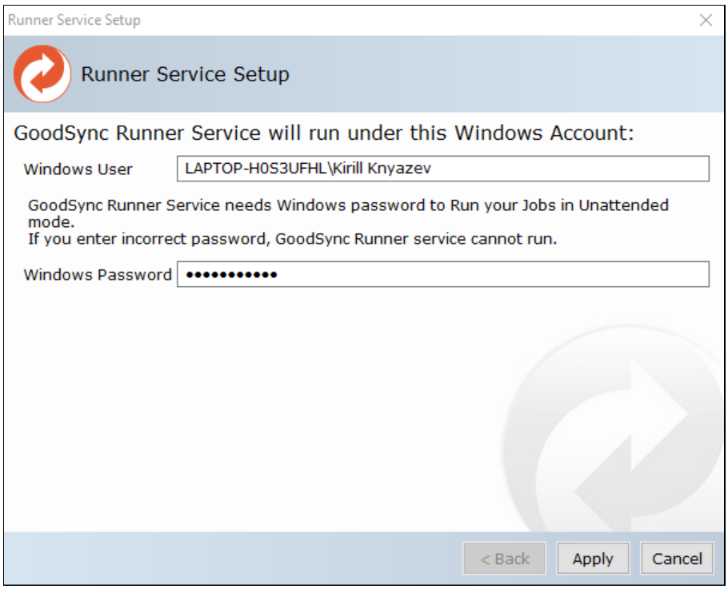
Task: Click empty title bar space left of close
Action: pyautogui.click(x=480, y=21)
